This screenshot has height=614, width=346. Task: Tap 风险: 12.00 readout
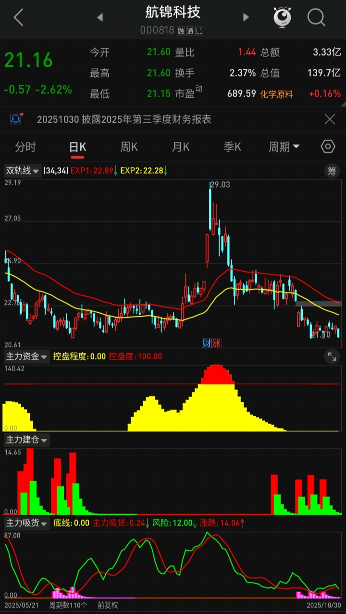175,523
